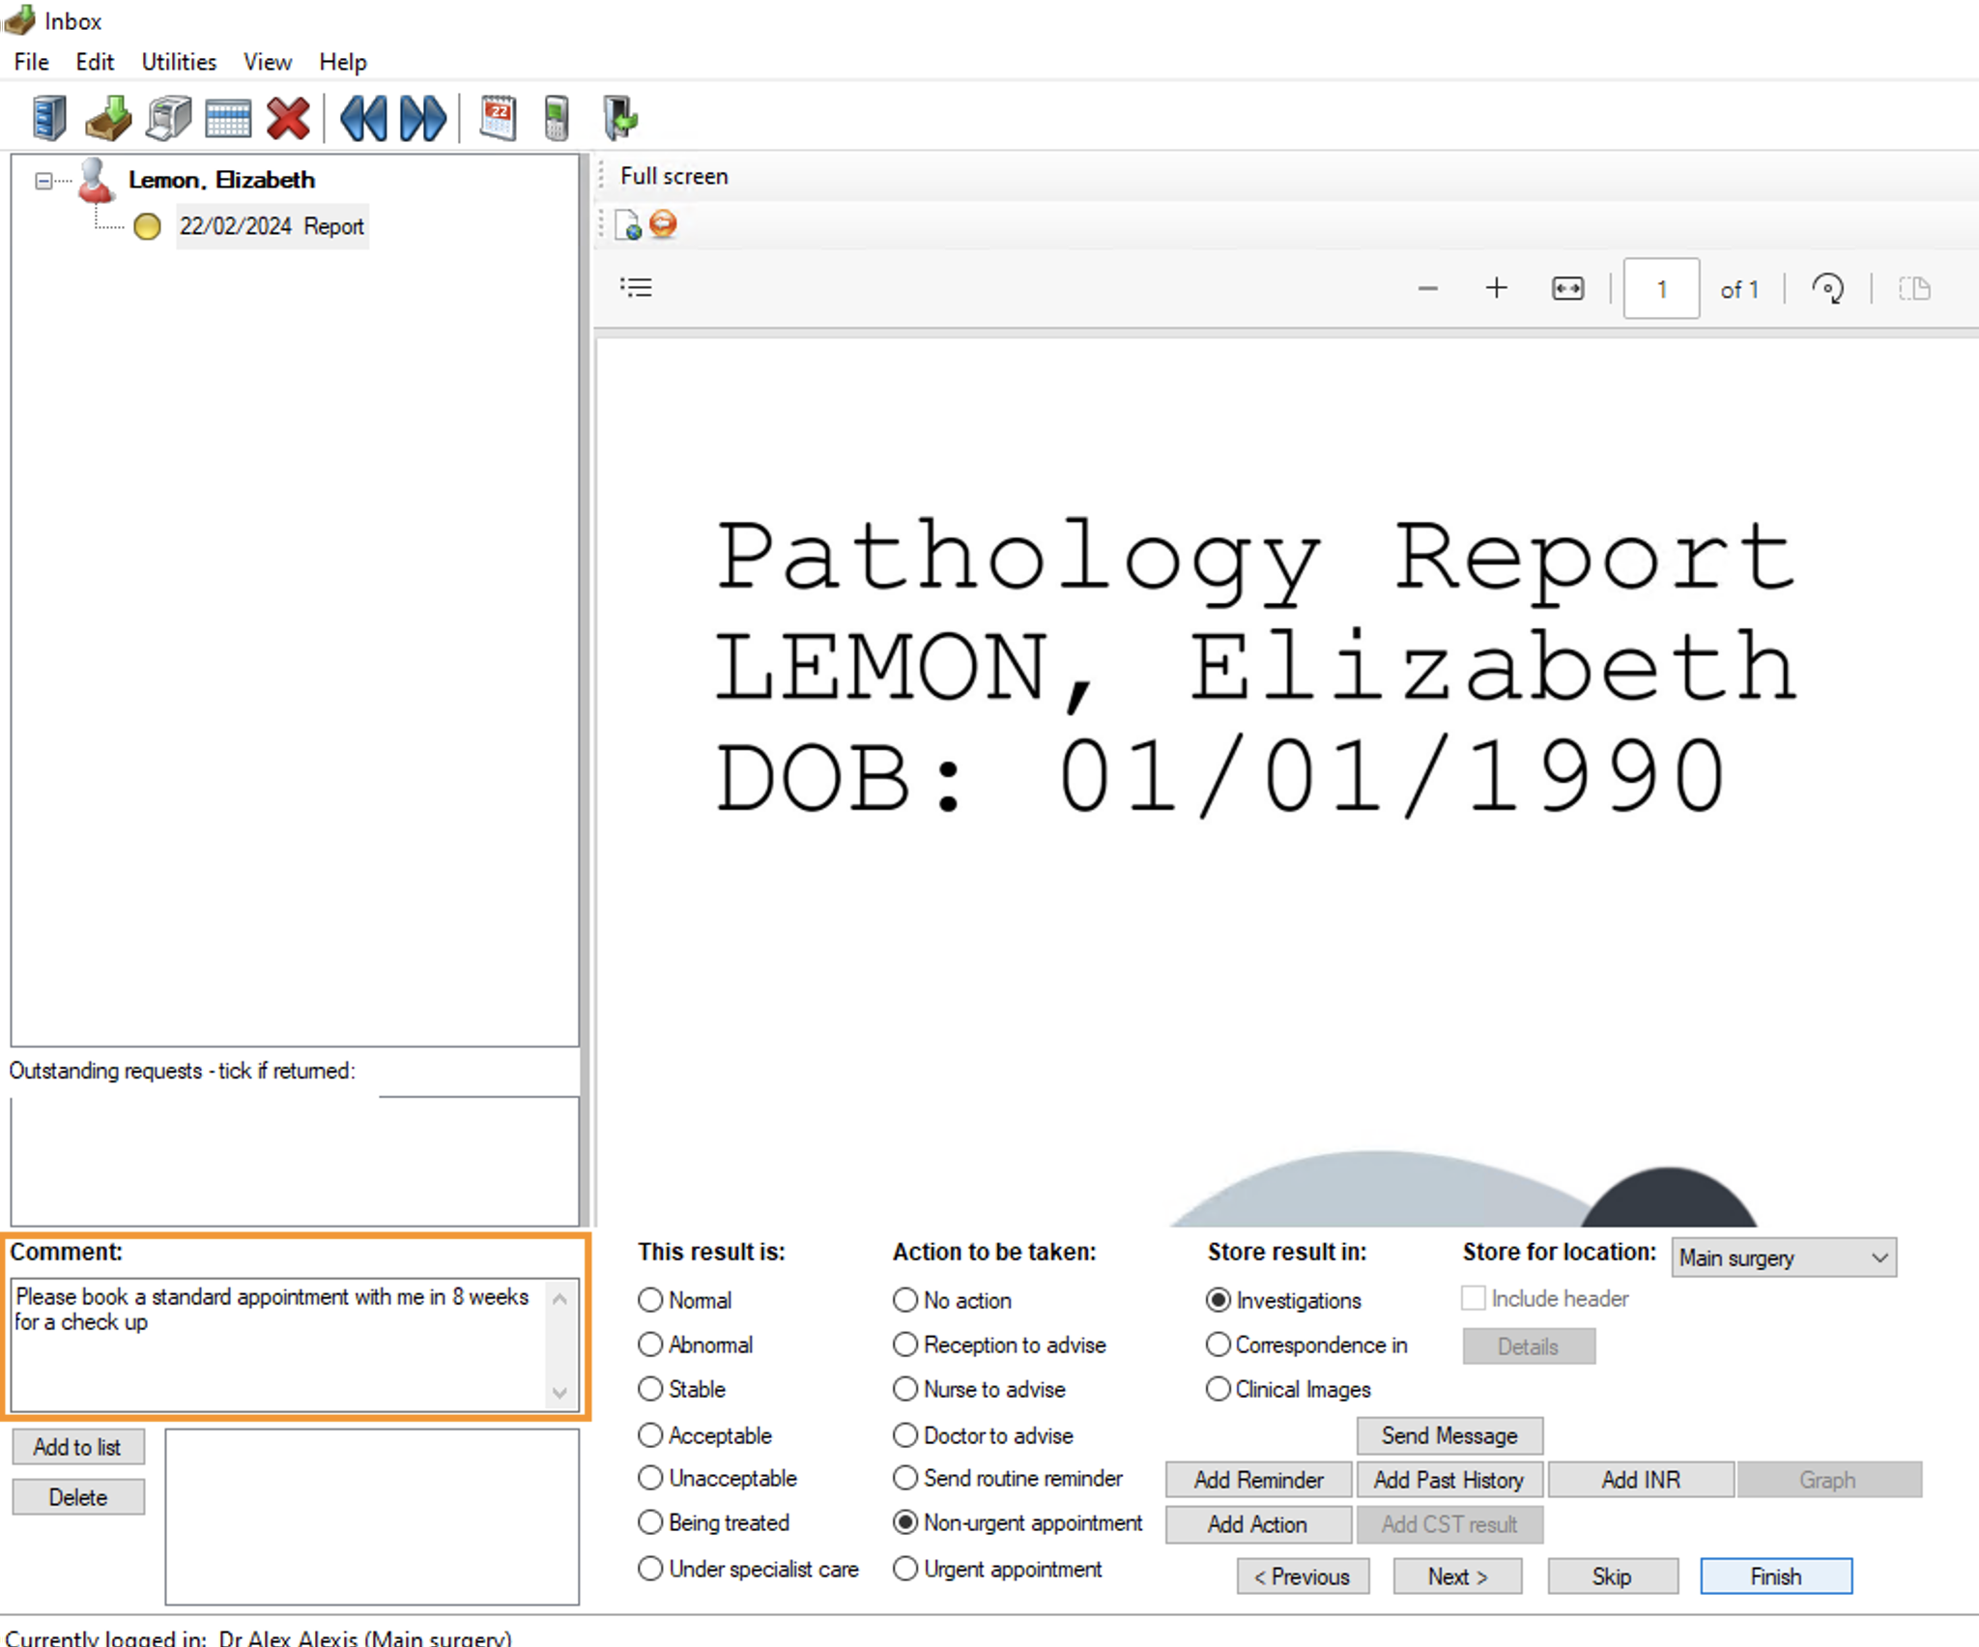Open the Help menu
The height and width of the screenshot is (1647, 1979).
pyautogui.click(x=343, y=62)
